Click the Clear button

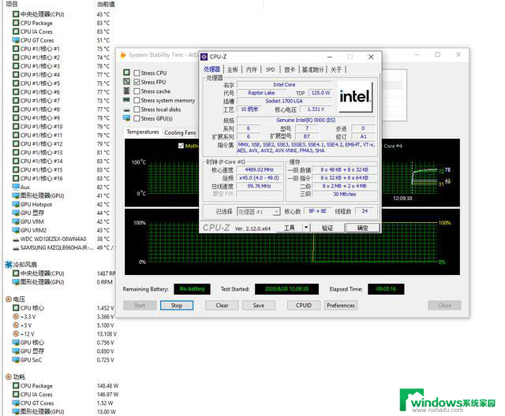[x=222, y=306]
